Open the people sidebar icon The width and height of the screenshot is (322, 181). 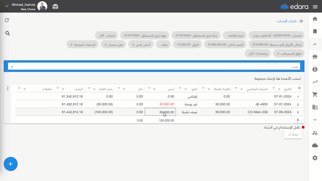tap(315, 133)
